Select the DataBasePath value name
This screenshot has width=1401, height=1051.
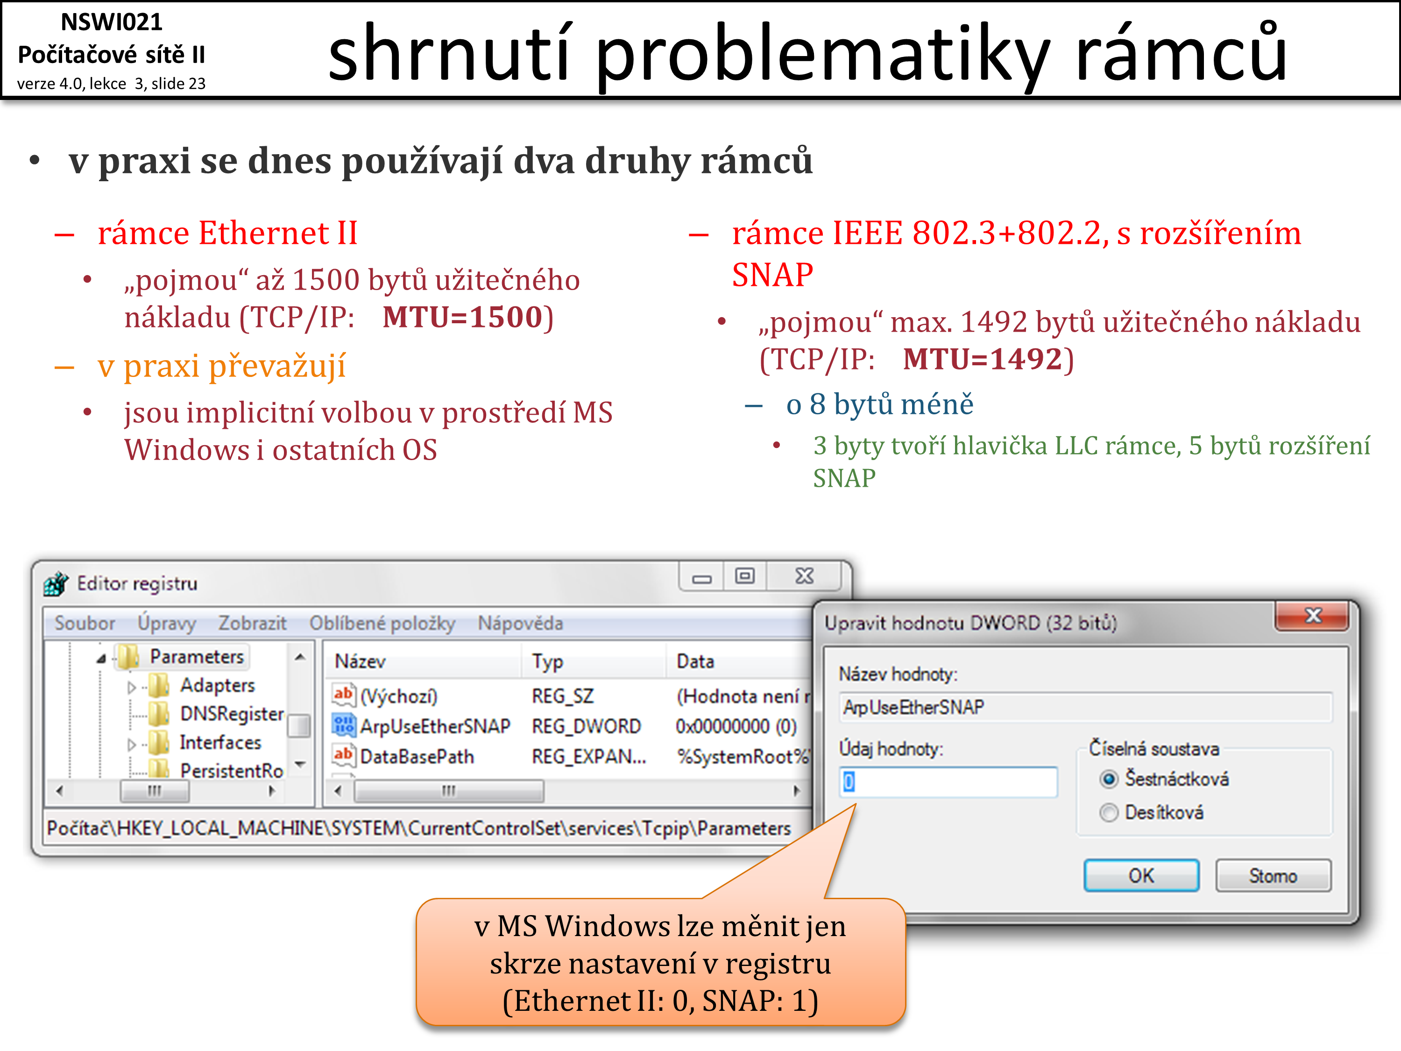(x=417, y=756)
